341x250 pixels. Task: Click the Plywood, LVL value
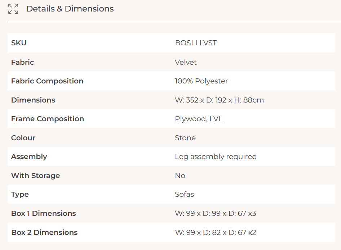click(199, 119)
